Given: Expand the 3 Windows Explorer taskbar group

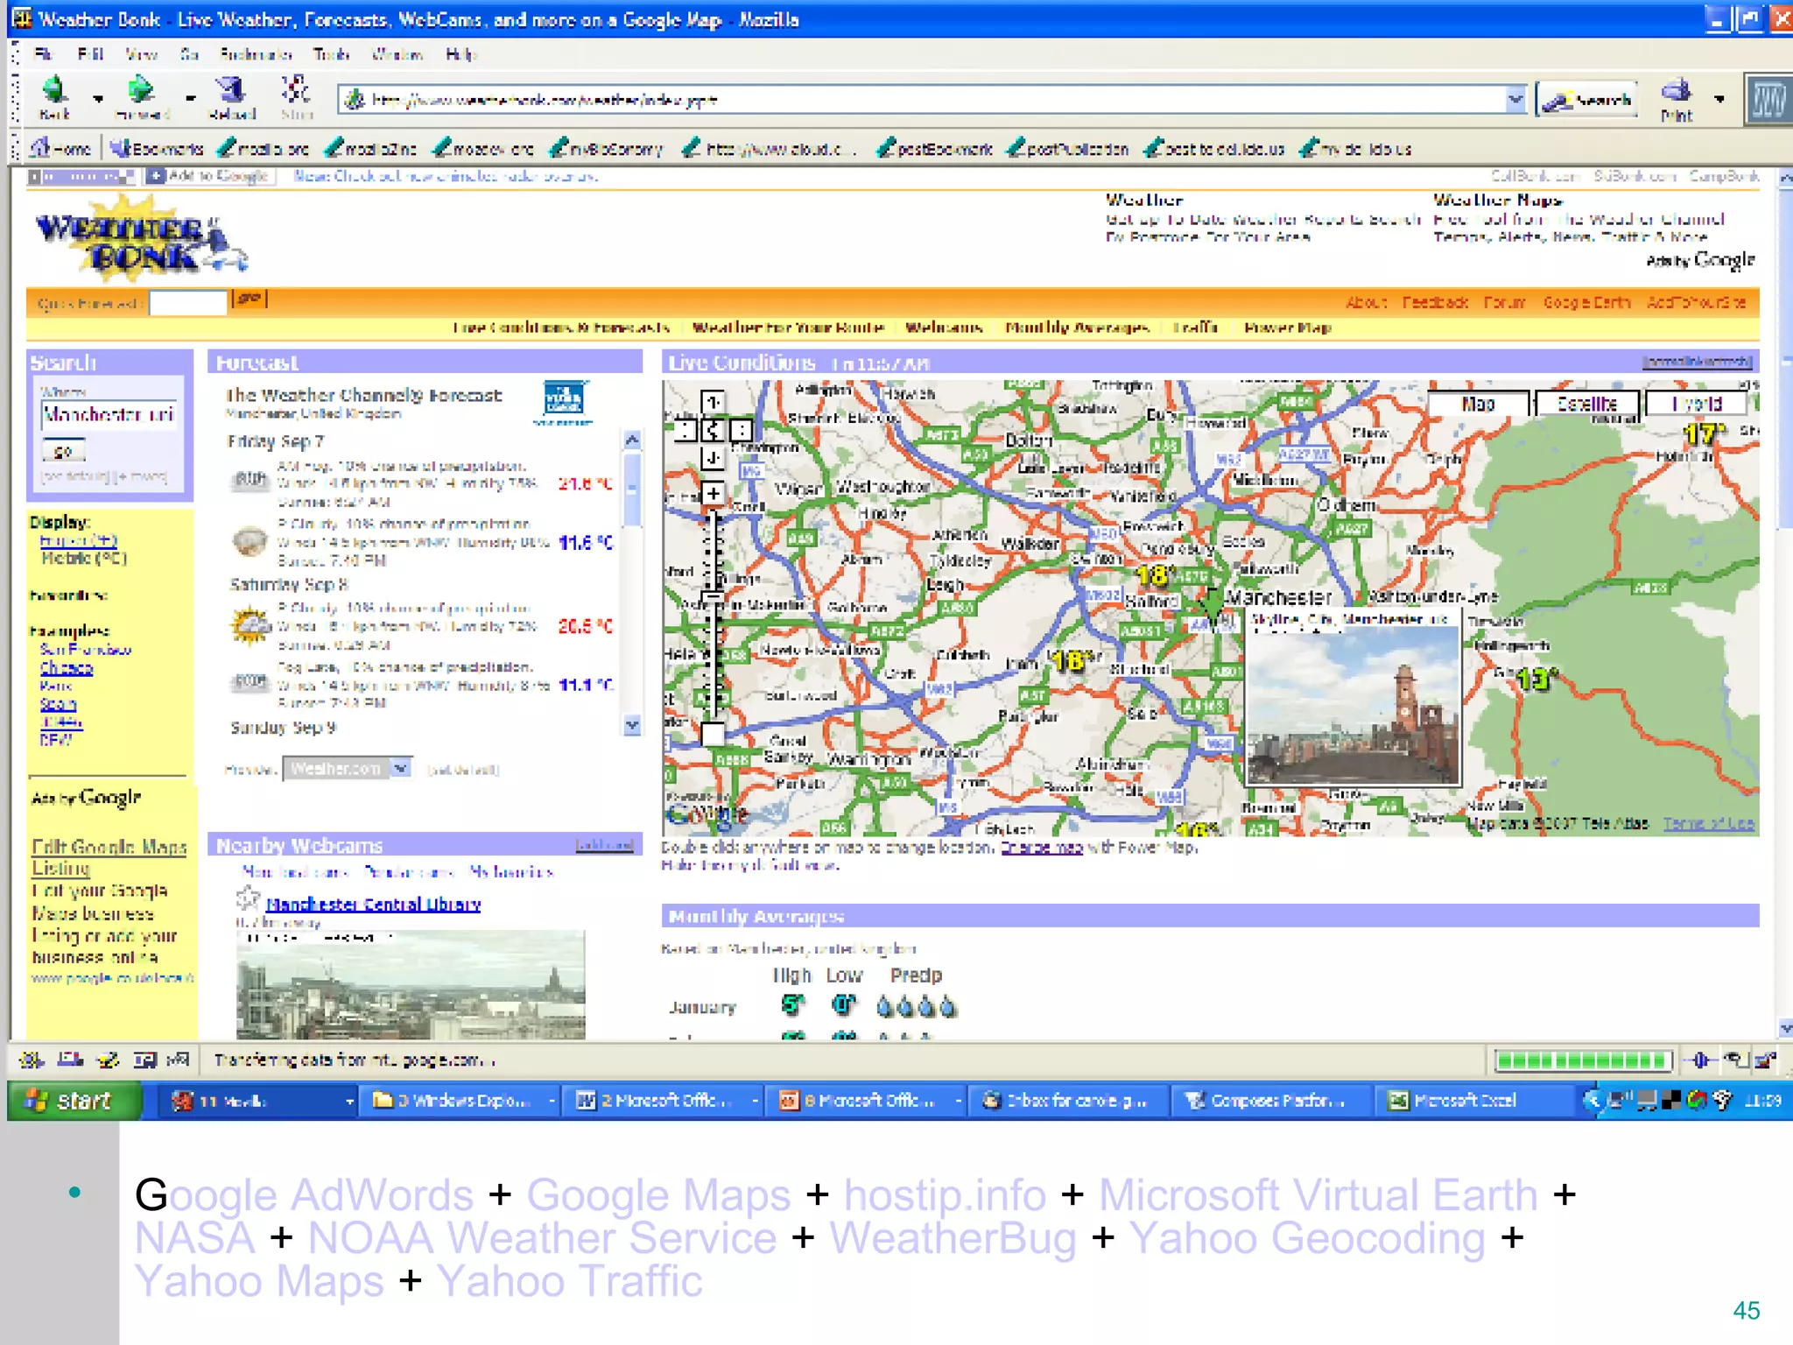Looking at the screenshot, I should (461, 1101).
